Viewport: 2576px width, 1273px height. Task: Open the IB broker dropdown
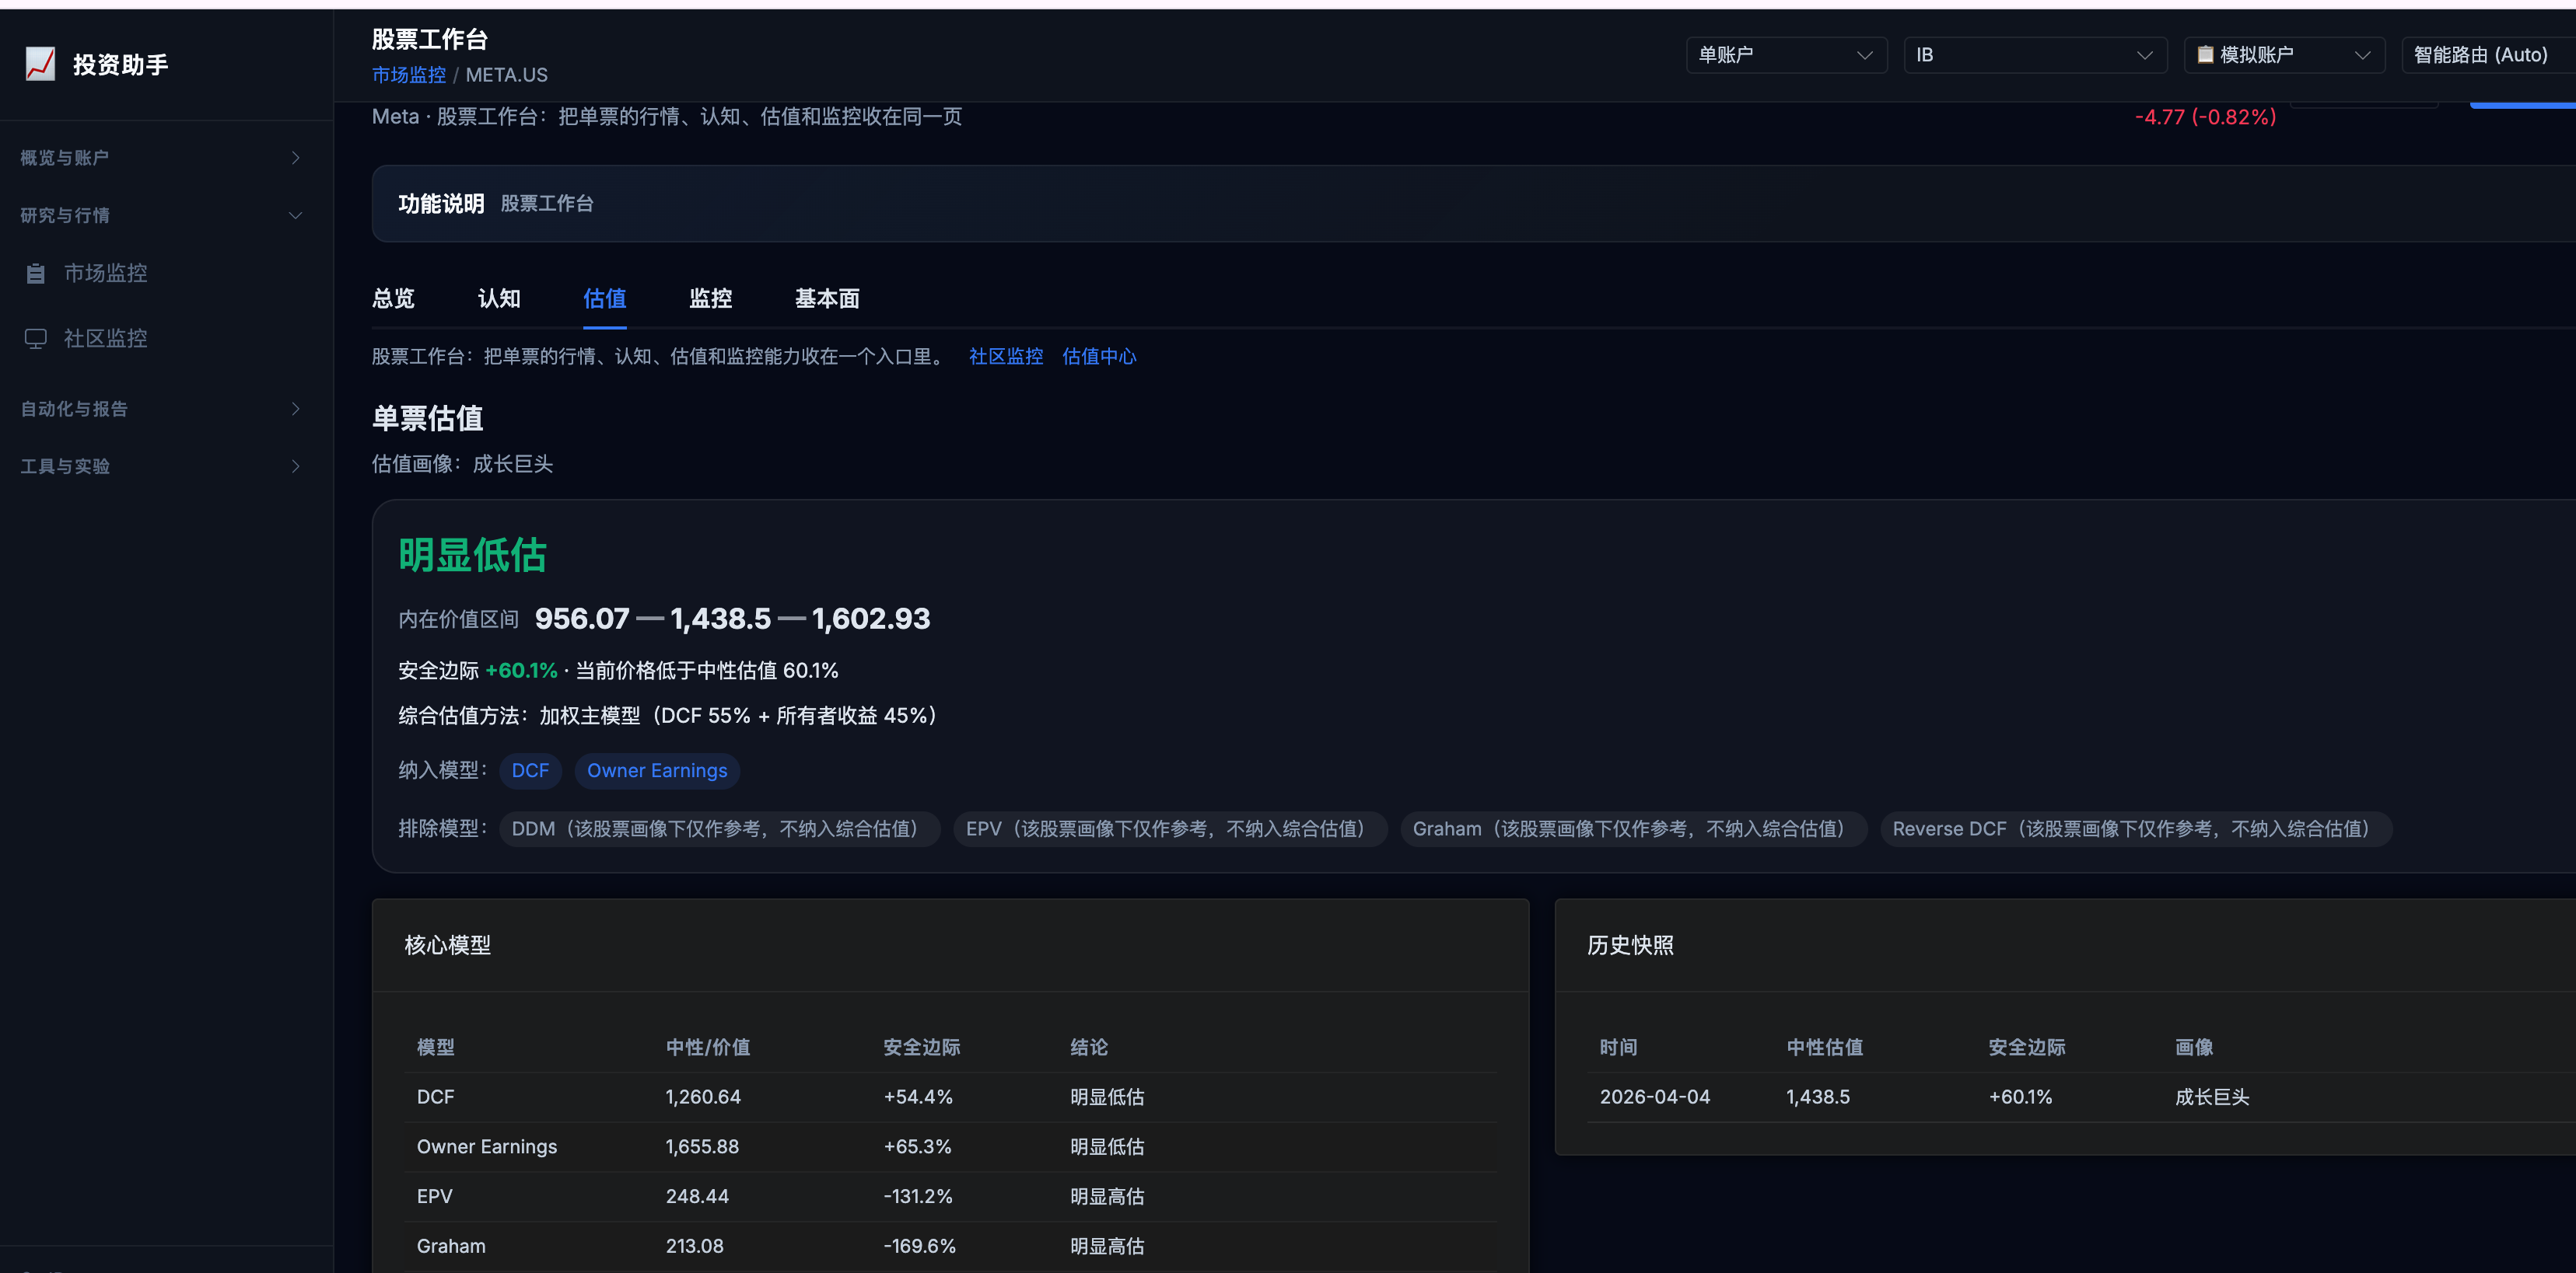(2034, 55)
